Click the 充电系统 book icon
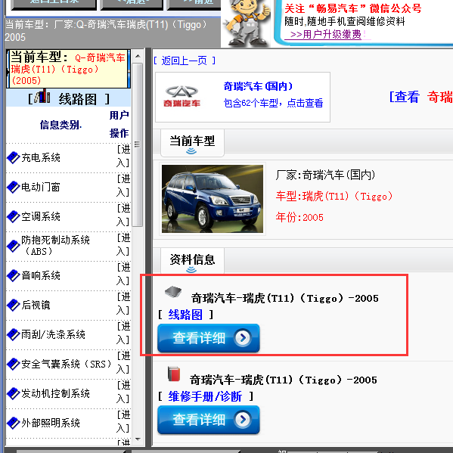This screenshot has width=453, height=453. pos(13,158)
